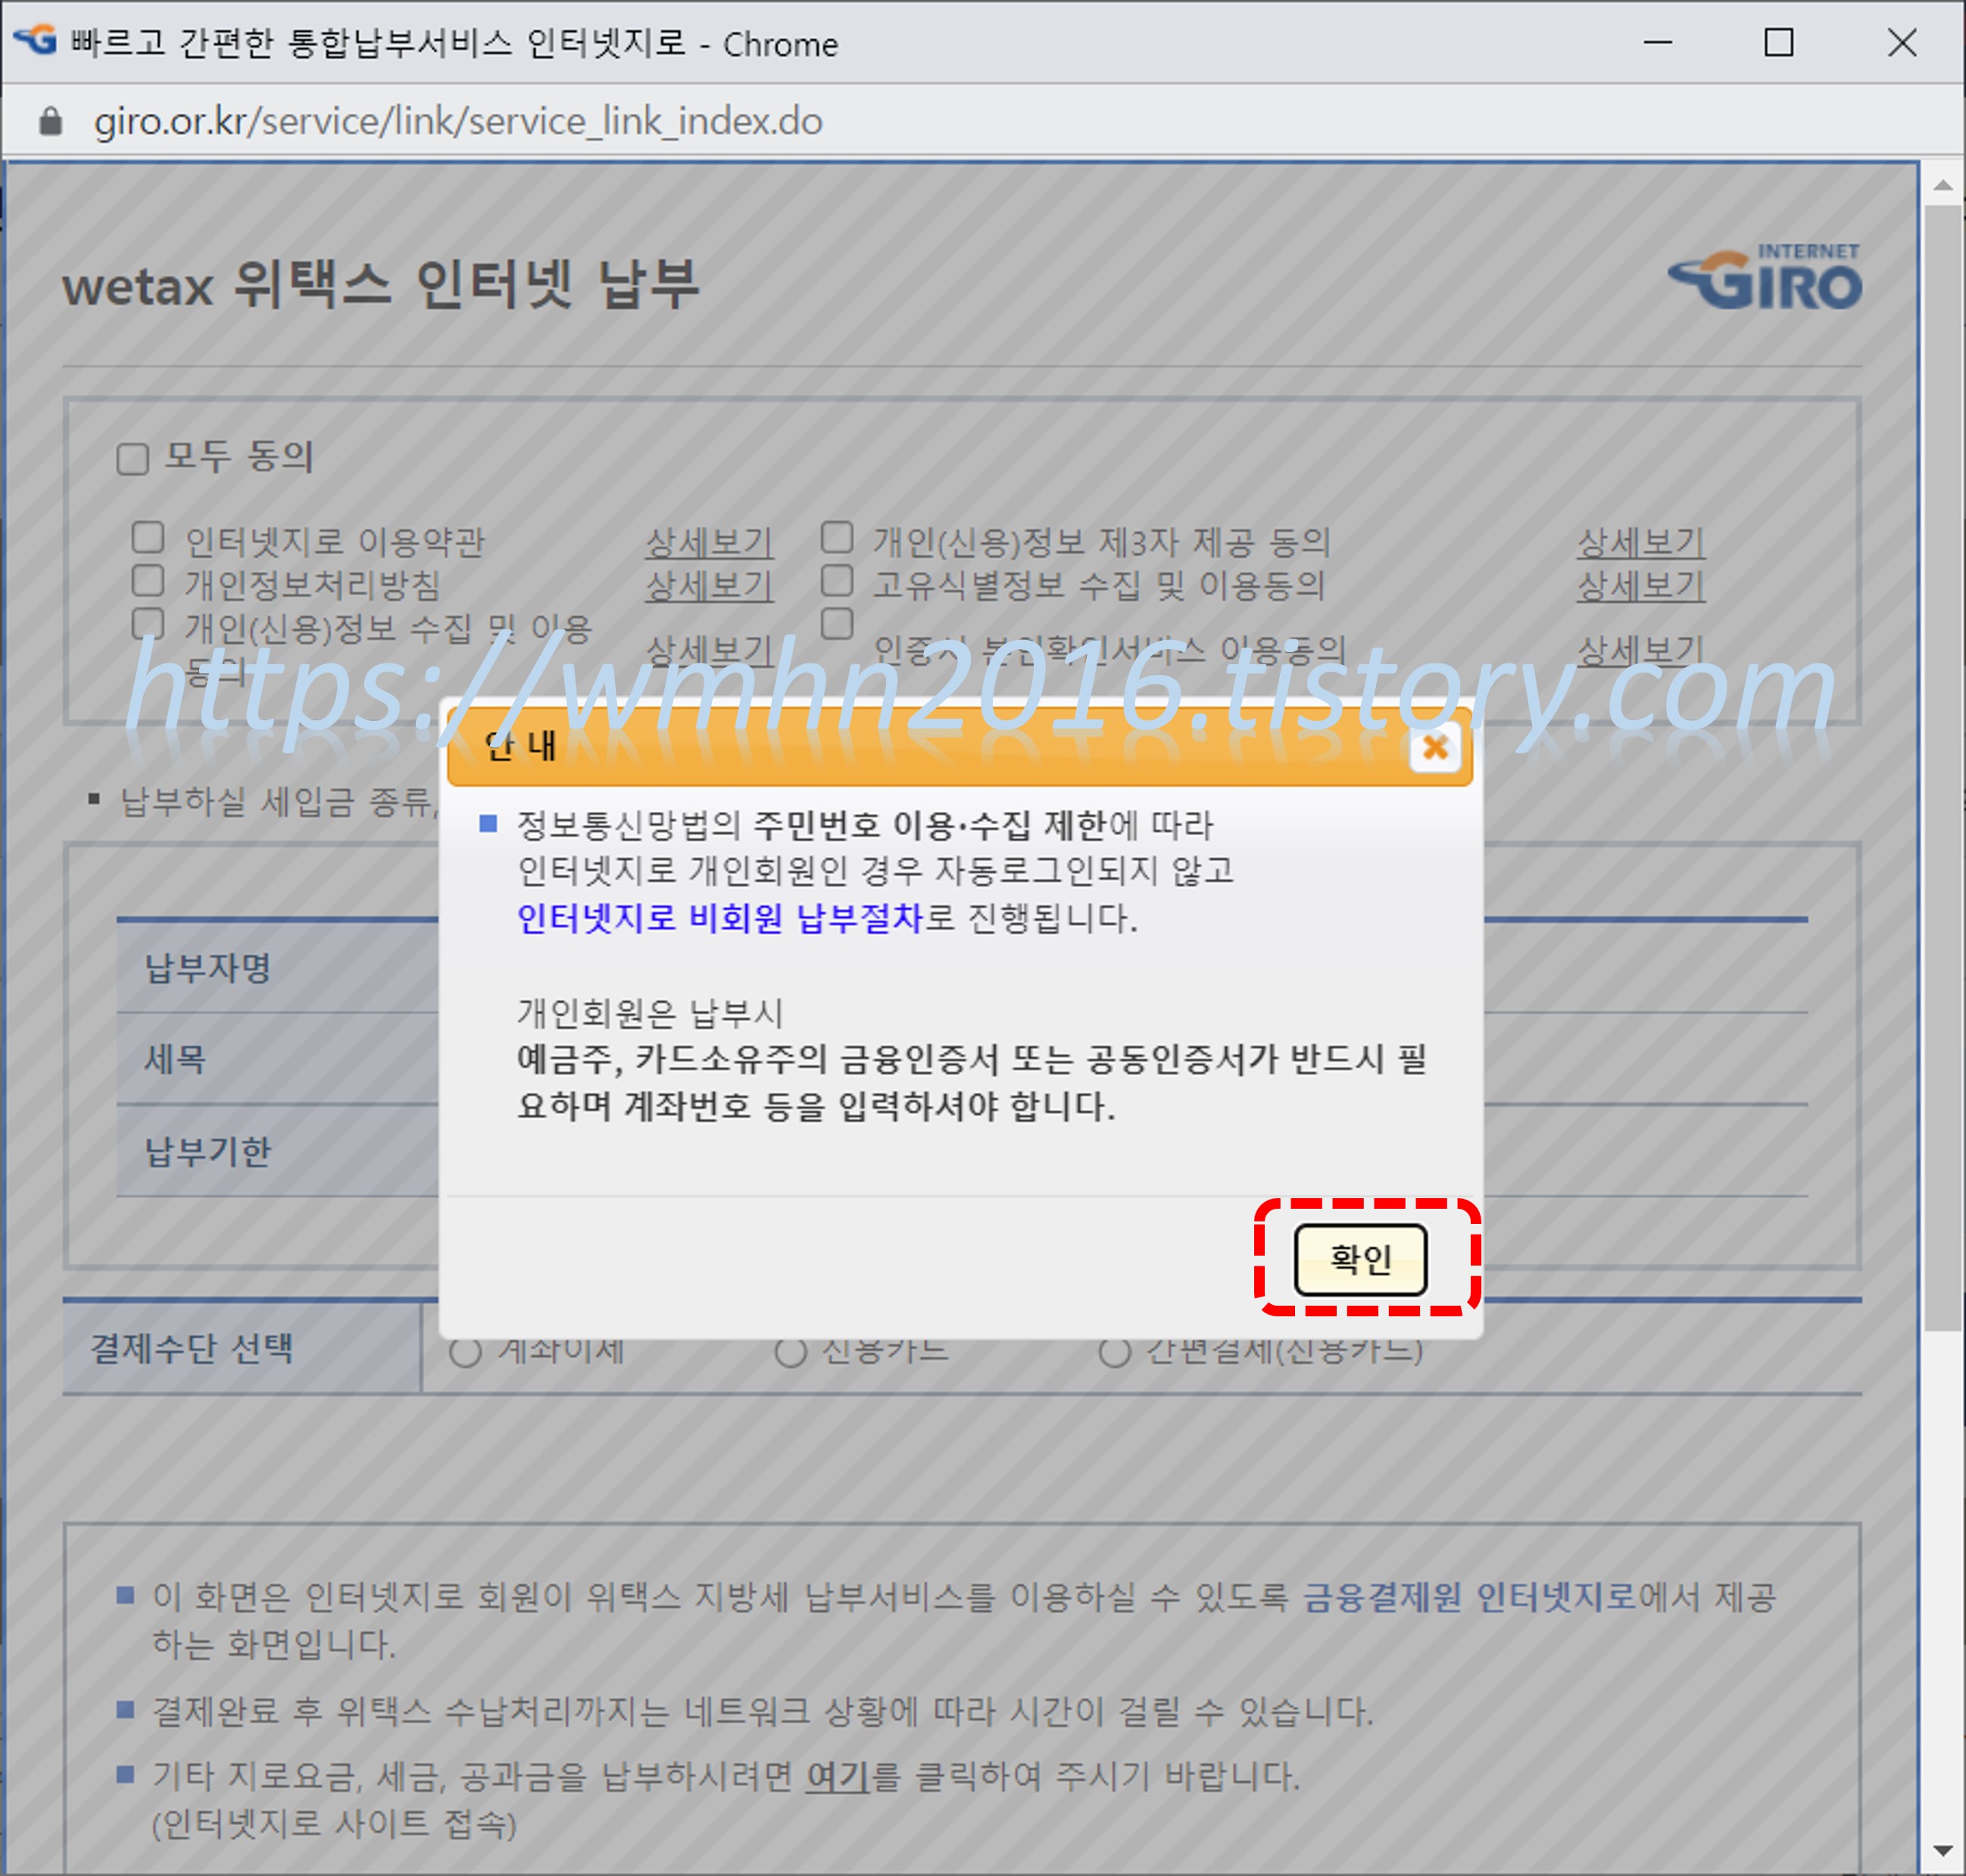Click the Giro favicon in the title bar
This screenshot has height=1876, width=1966.
35,40
